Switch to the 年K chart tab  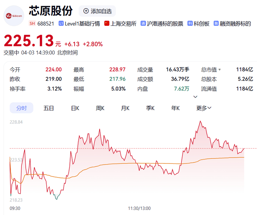[x=175, y=108]
